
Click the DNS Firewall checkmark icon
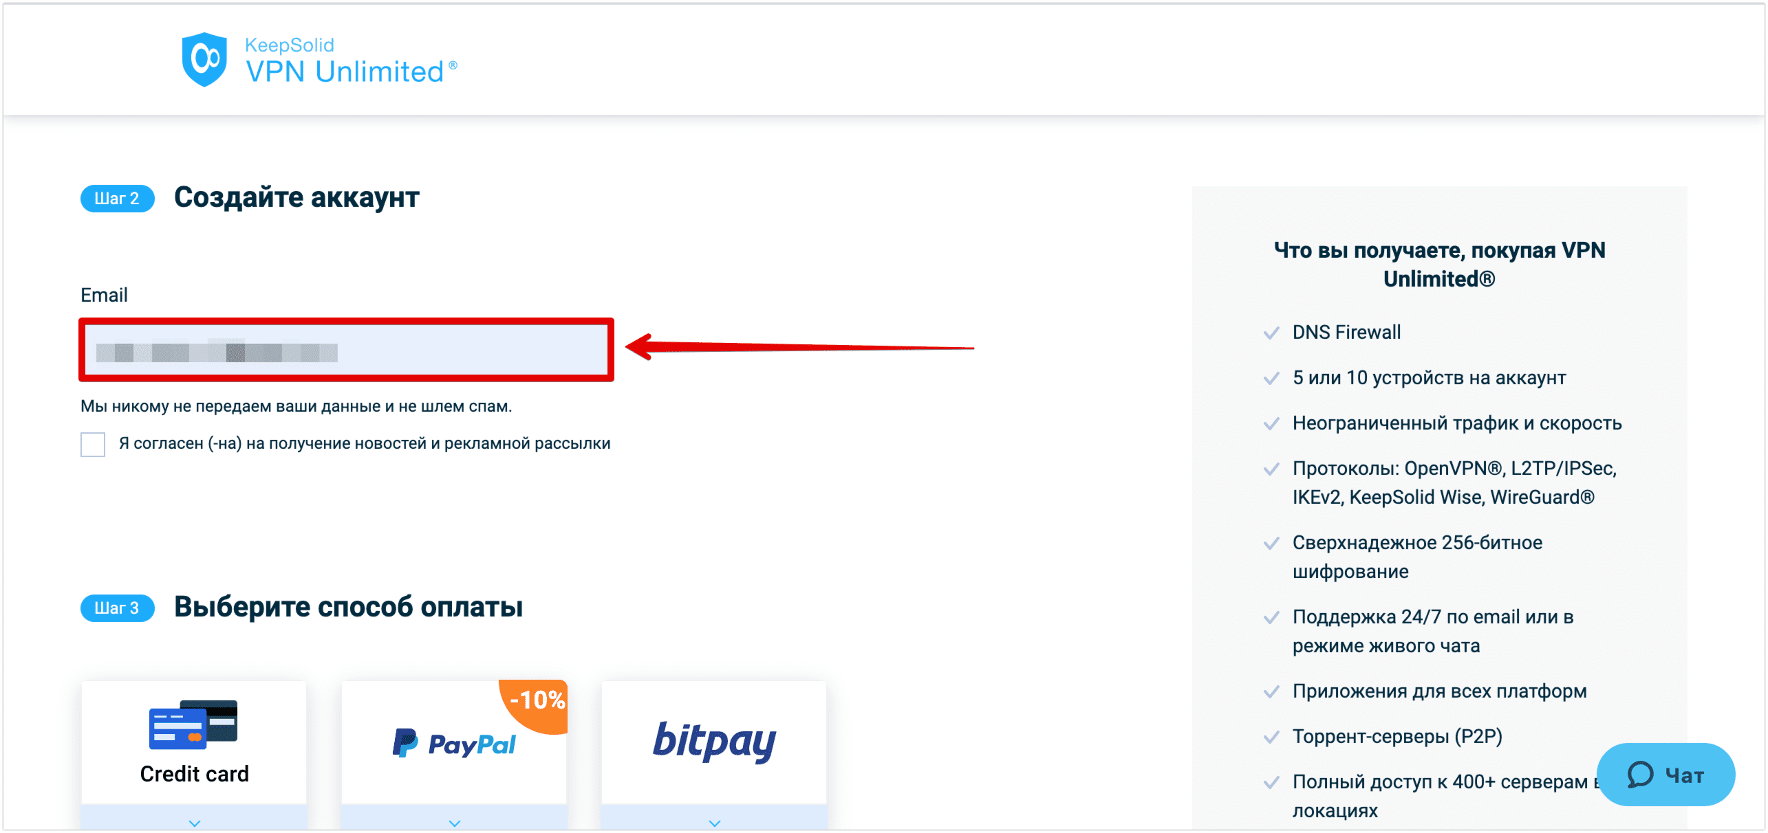coord(1271,333)
